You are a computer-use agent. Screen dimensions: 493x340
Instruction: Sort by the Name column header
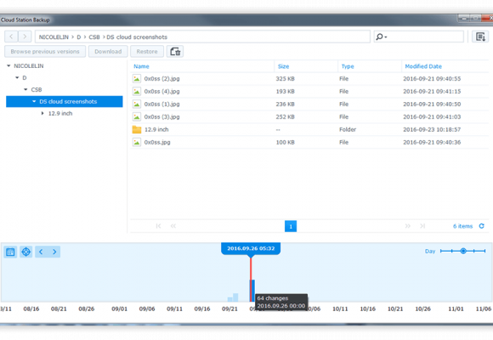pyautogui.click(x=141, y=66)
